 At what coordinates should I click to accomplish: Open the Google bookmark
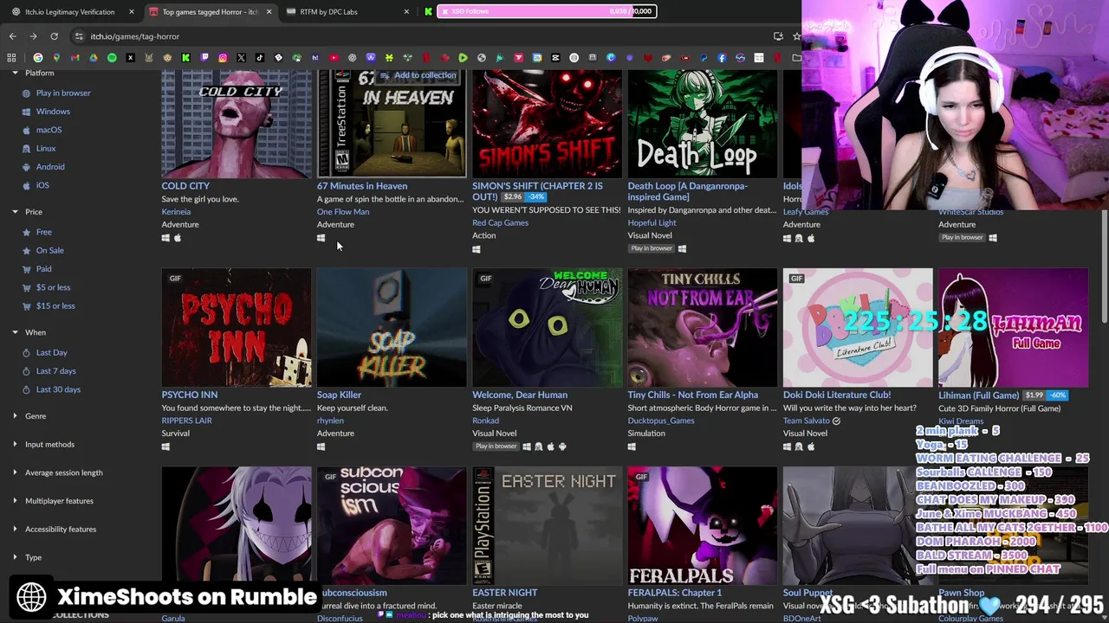[38, 58]
